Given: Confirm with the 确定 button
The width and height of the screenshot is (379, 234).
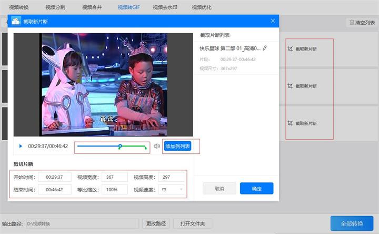Looking at the screenshot, I should pos(257,189).
